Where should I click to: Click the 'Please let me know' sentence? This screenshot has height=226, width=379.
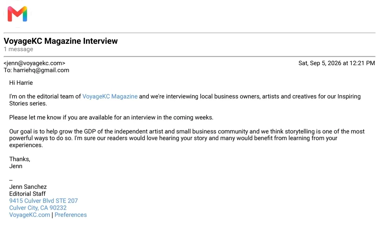111,118
